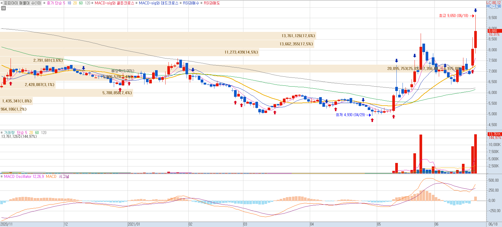The height and width of the screenshot is (227, 502).
Task: Click the -250.00 MACD axis label
Action: [x=494, y=211]
